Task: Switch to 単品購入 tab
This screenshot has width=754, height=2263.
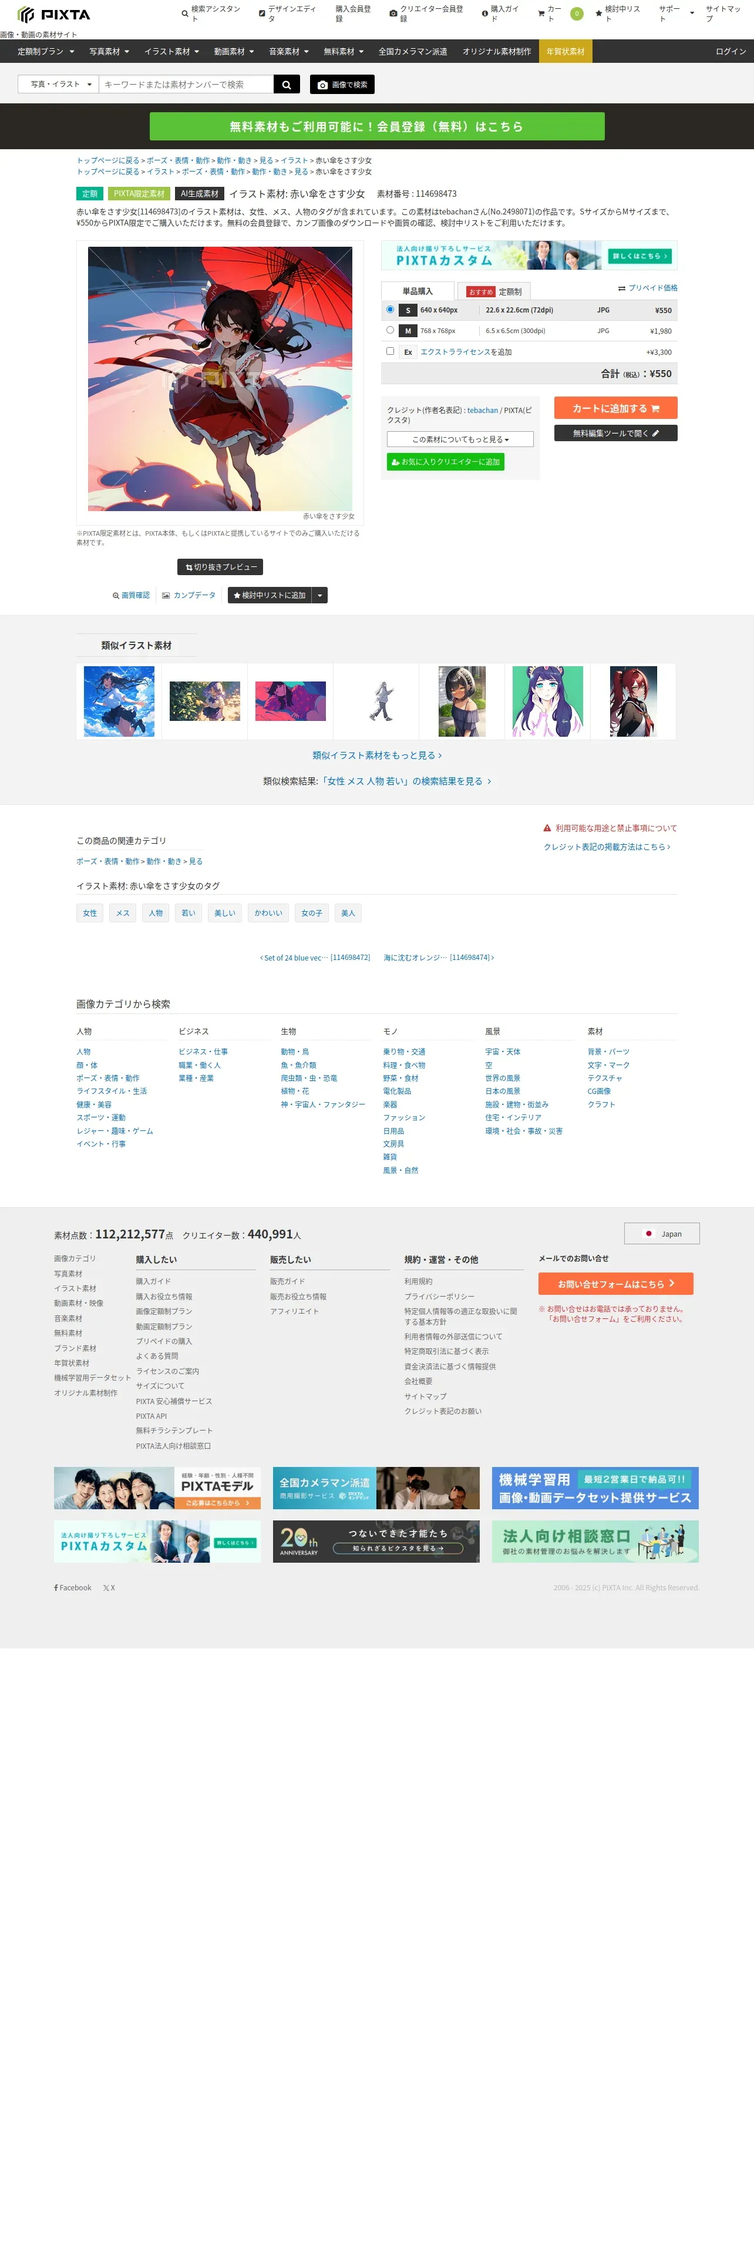Action: coord(418,291)
